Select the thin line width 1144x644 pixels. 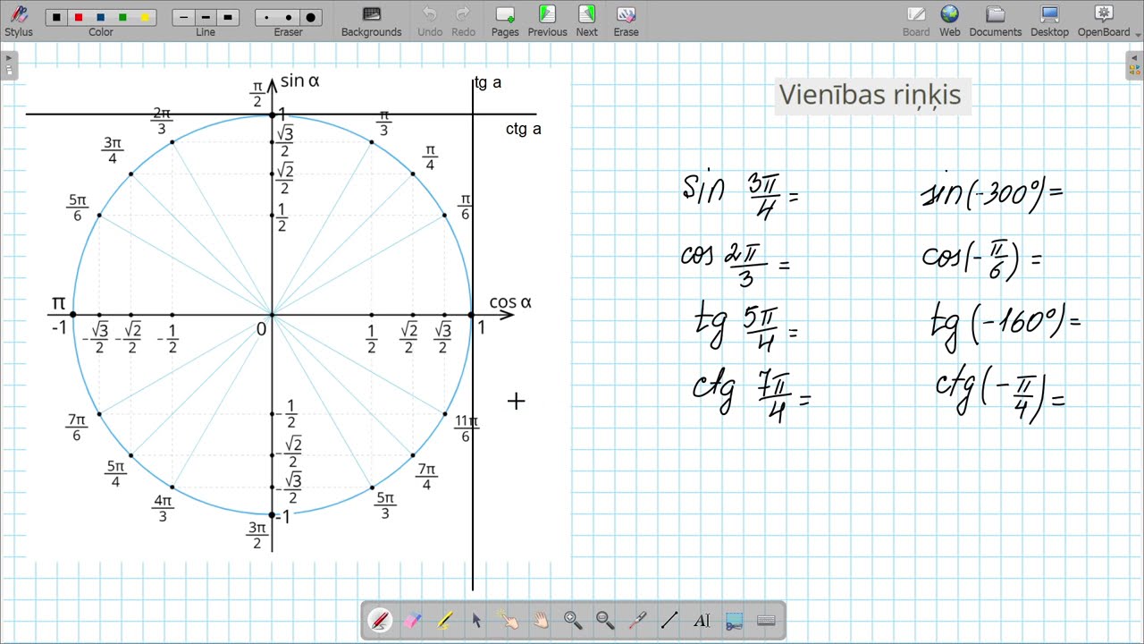[184, 17]
